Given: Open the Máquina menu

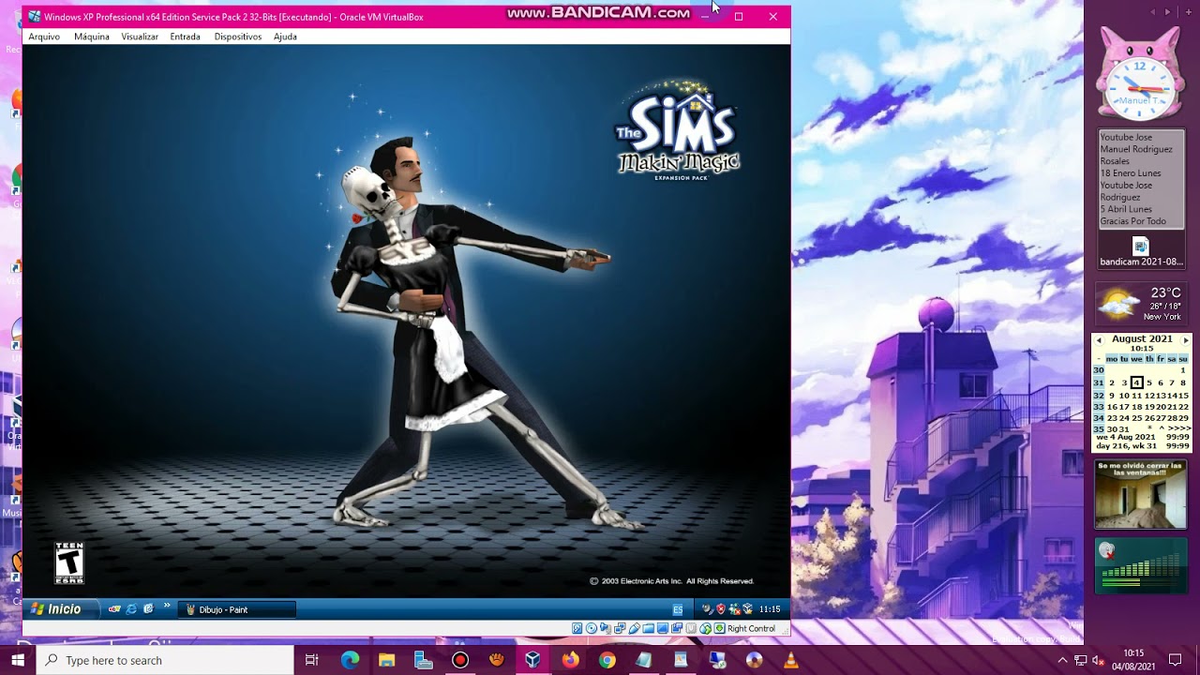Looking at the screenshot, I should pos(92,37).
